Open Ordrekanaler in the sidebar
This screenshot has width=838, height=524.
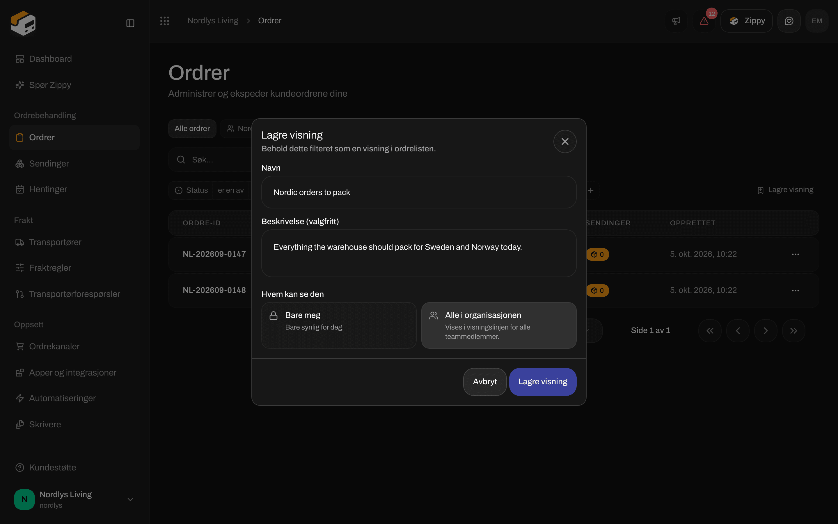74,346
